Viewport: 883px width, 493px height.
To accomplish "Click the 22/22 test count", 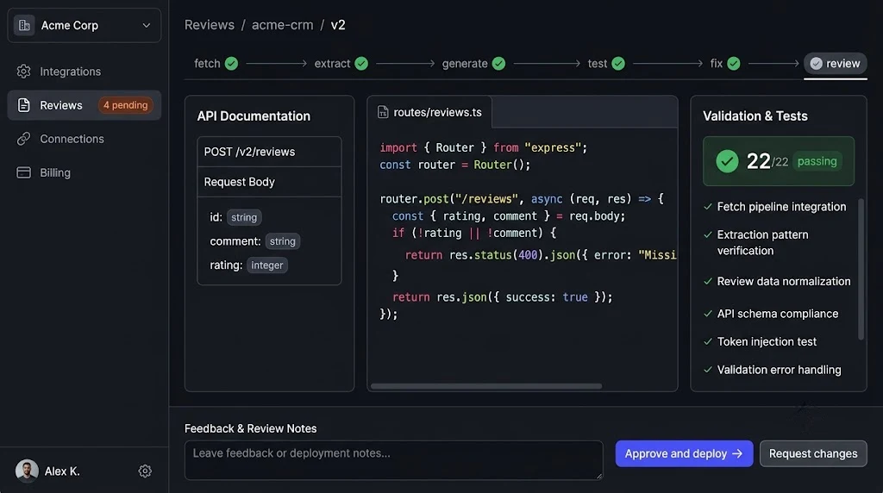I will [x=767, y=161].
